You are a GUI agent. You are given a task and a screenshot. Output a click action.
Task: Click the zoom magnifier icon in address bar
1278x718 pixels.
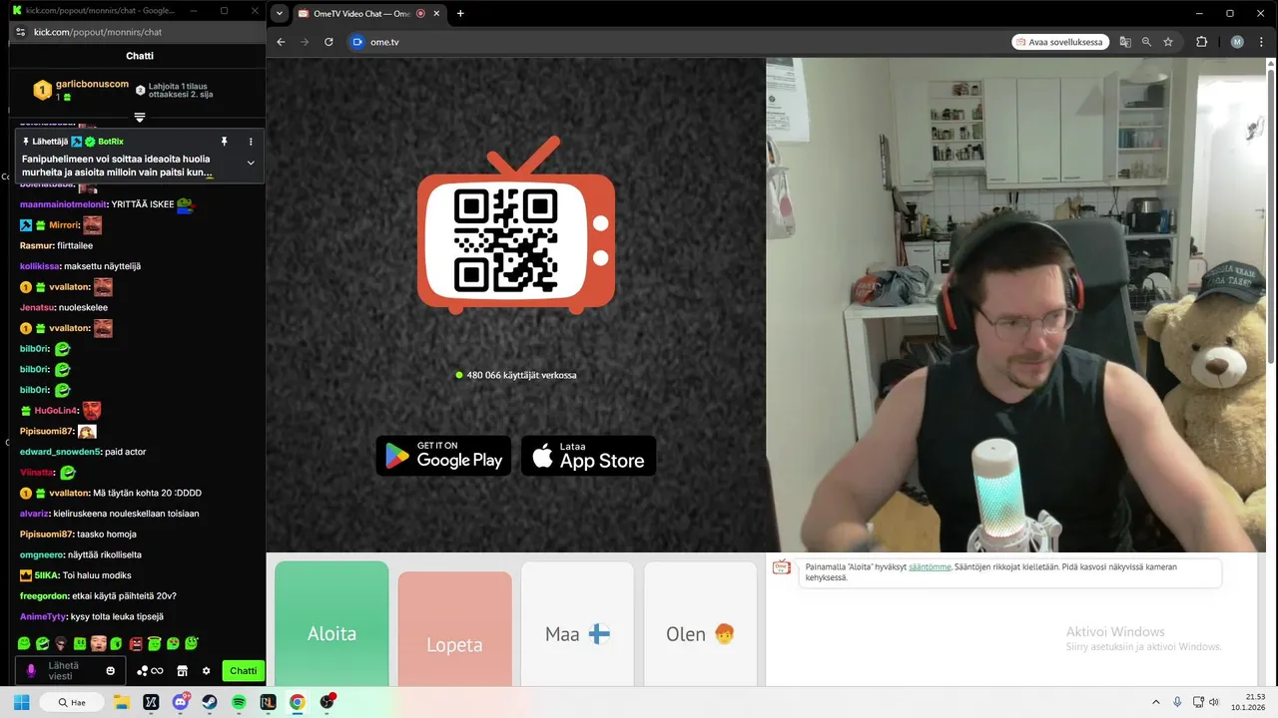[1146, 42]
